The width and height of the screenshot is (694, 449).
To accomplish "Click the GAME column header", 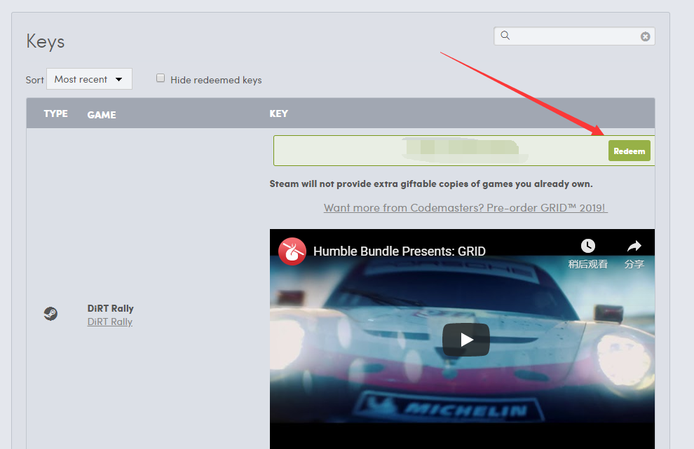I will pyautogui.click(x=102, y=115).
